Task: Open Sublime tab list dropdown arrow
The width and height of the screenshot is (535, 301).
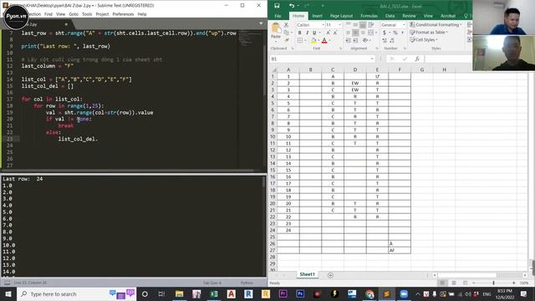Action: point(261,23)
